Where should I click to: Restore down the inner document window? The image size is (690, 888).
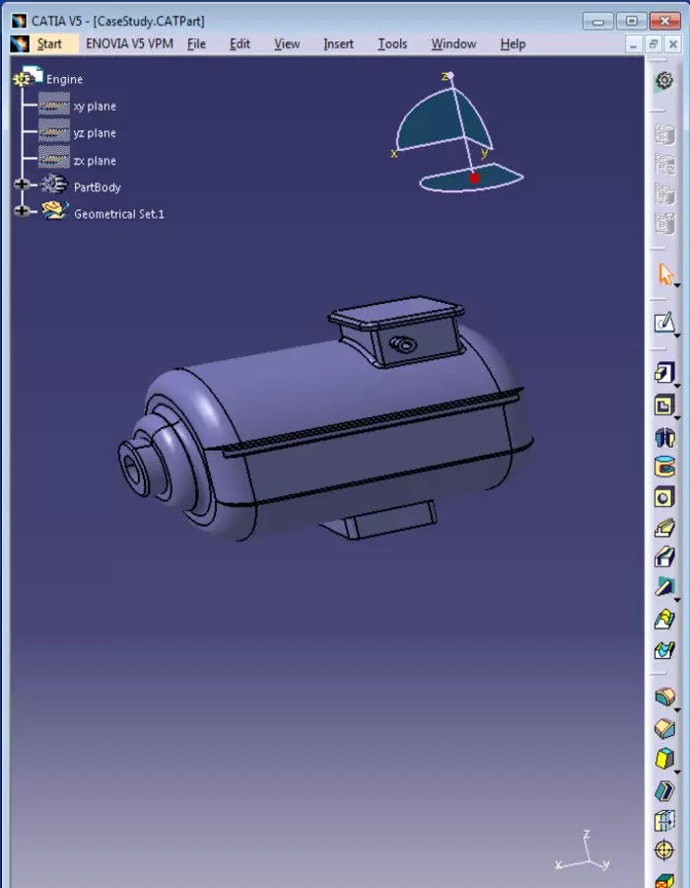coord(654,44)
